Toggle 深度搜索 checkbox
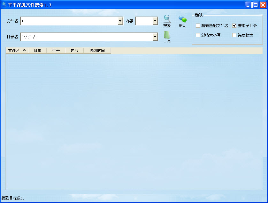 tap(234, 35)
